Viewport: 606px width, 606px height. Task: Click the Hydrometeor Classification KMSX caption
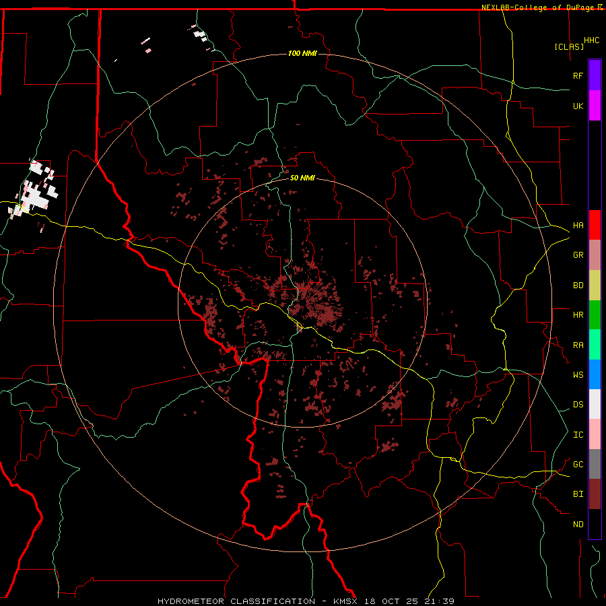[x=306, y=601]
